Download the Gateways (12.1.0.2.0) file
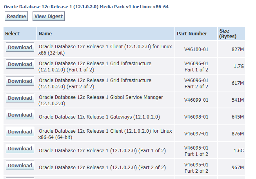 click(20, 115)
